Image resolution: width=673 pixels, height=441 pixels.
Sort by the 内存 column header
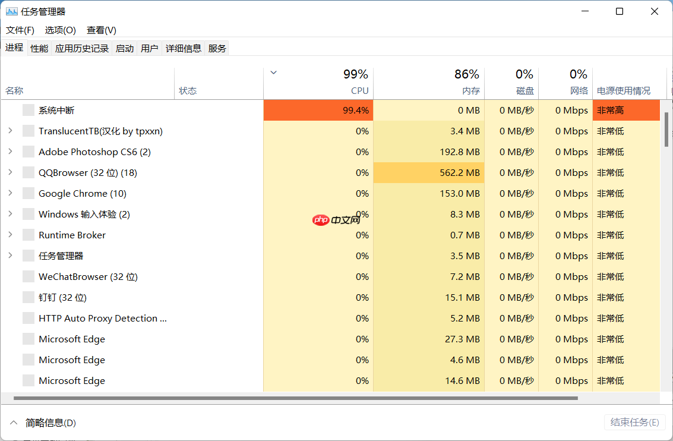429,84
